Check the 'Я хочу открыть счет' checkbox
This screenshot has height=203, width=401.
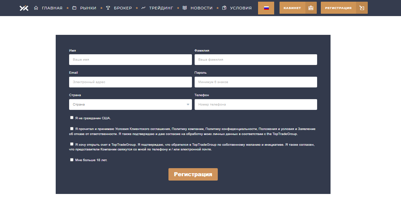click(x=71, y=144)
